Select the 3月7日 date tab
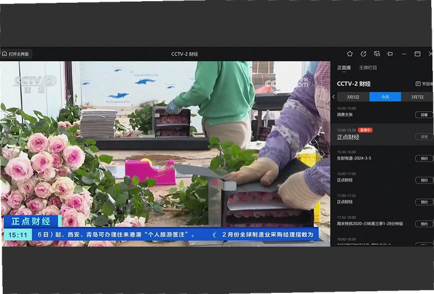Image resolution: width=434 pixels, height=294 pixels. tap(417, 97)
